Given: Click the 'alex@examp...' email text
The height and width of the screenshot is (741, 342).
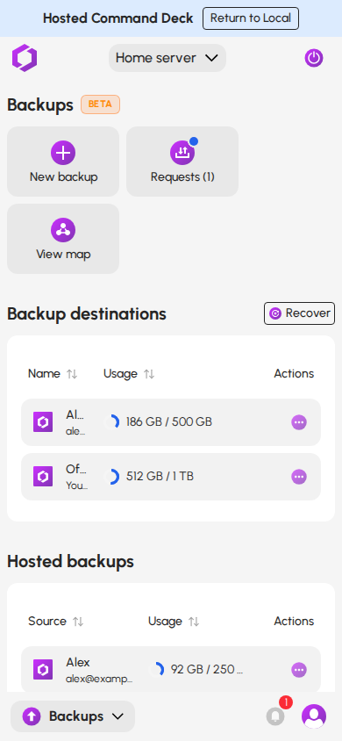Looking at the screenshot, I should tap(99, 680).
